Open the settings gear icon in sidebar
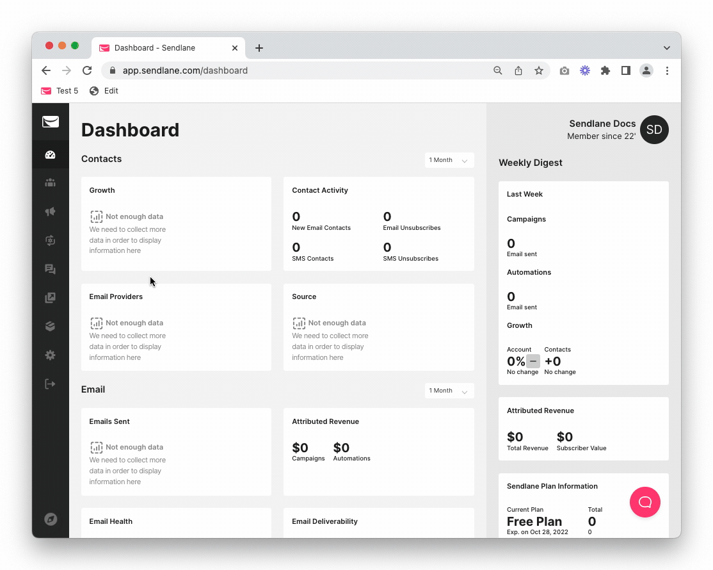This screenshot has height=570, width=713. 51,355
